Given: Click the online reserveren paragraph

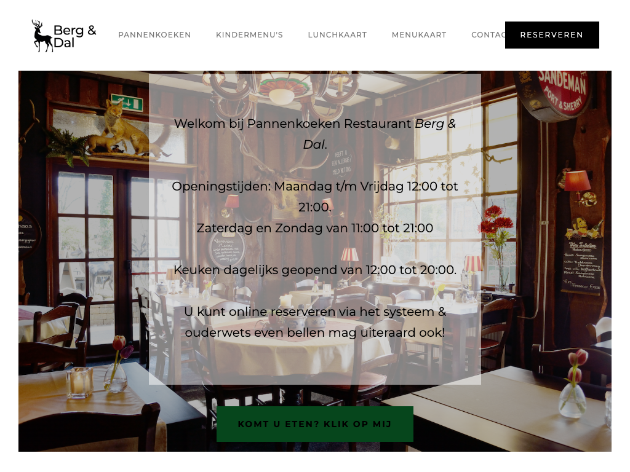Looking at the screenshot, I should tap(315, 322).
